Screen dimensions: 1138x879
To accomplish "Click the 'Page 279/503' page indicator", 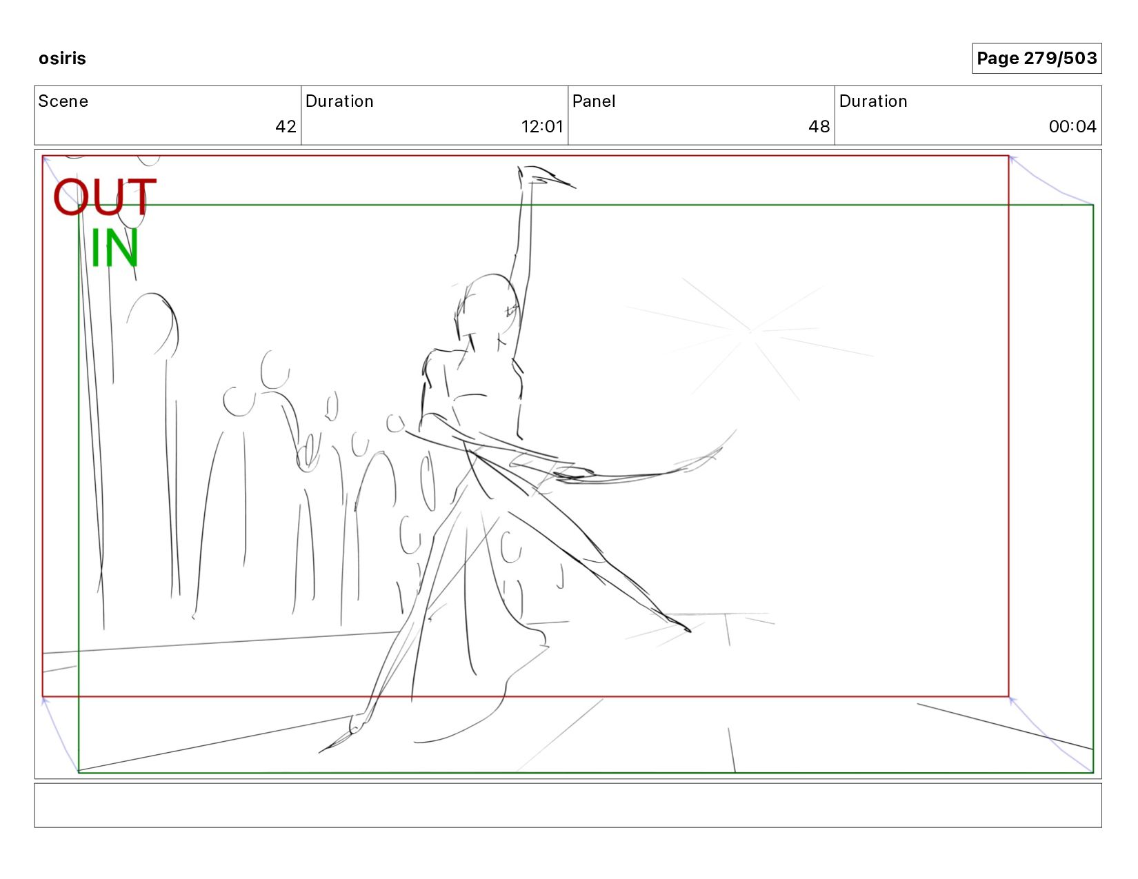I will point(1037,58).
